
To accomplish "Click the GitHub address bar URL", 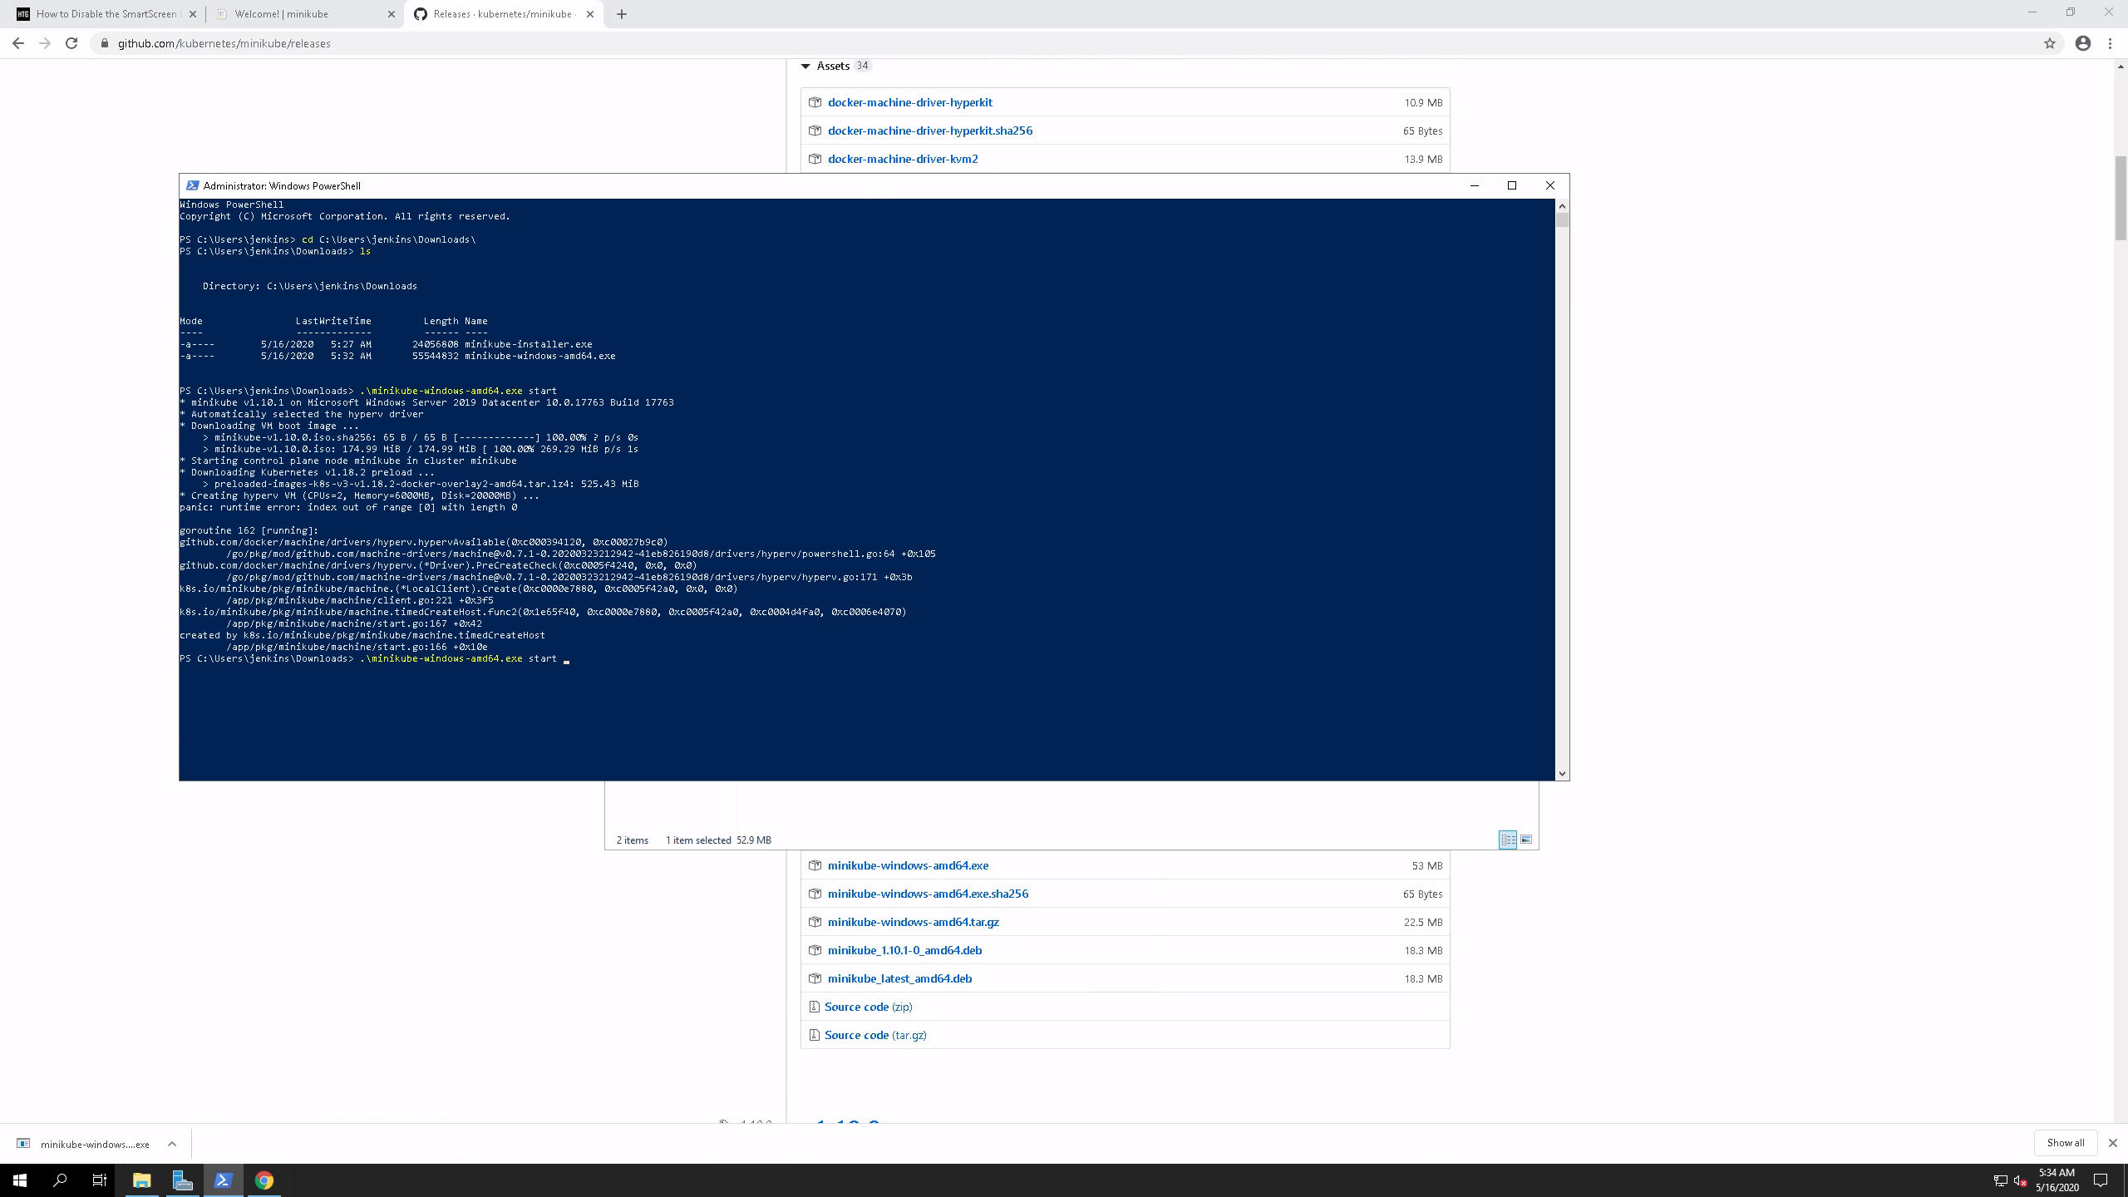I will coord(224,43).
